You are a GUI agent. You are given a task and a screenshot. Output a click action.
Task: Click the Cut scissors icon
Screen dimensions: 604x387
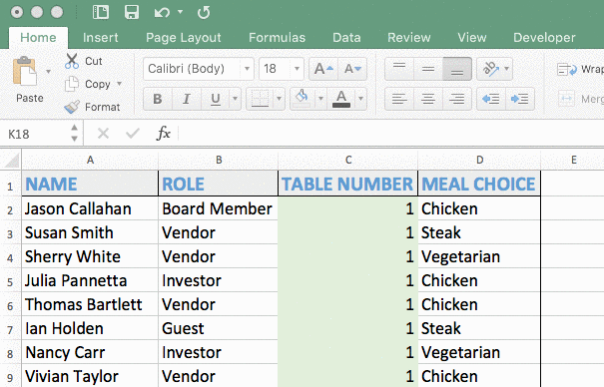click(x=72, y=61)
